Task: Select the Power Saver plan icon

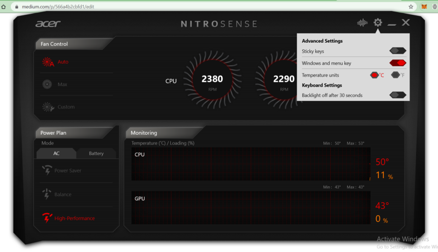Action: (47, 170)
